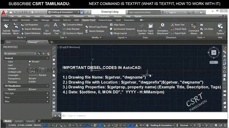Click the customization menu icon in status bar
229x128 pixels.
pos(225,125)
